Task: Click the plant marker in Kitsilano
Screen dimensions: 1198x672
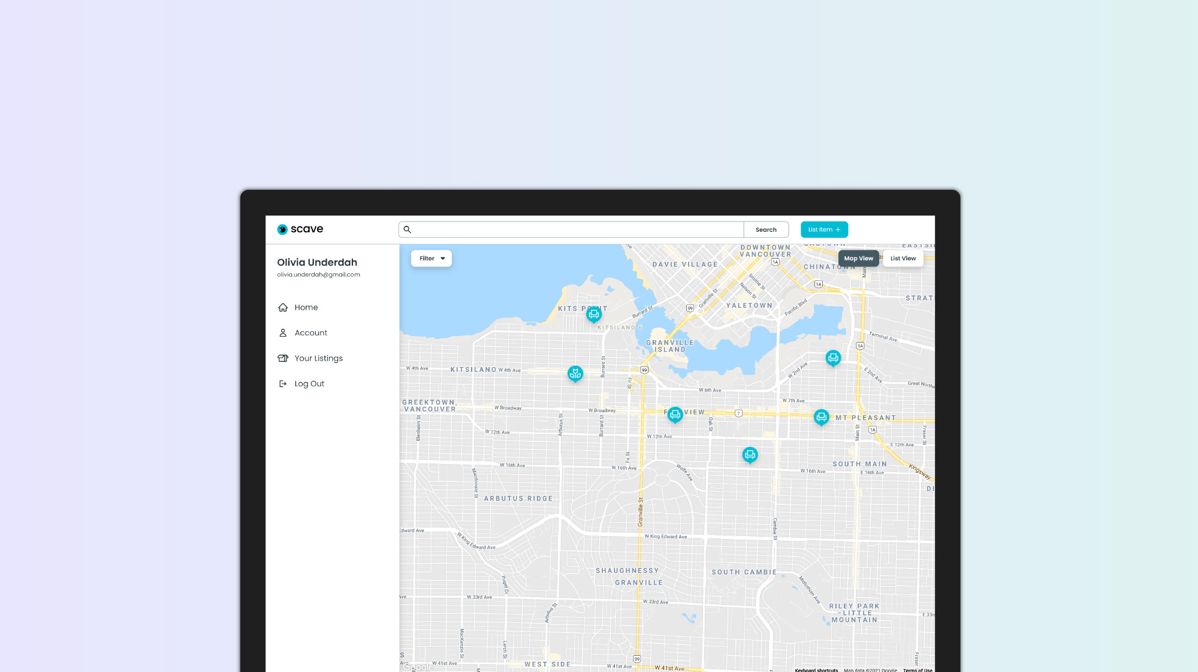Action: pyautogui.click(x=575, y=374)
